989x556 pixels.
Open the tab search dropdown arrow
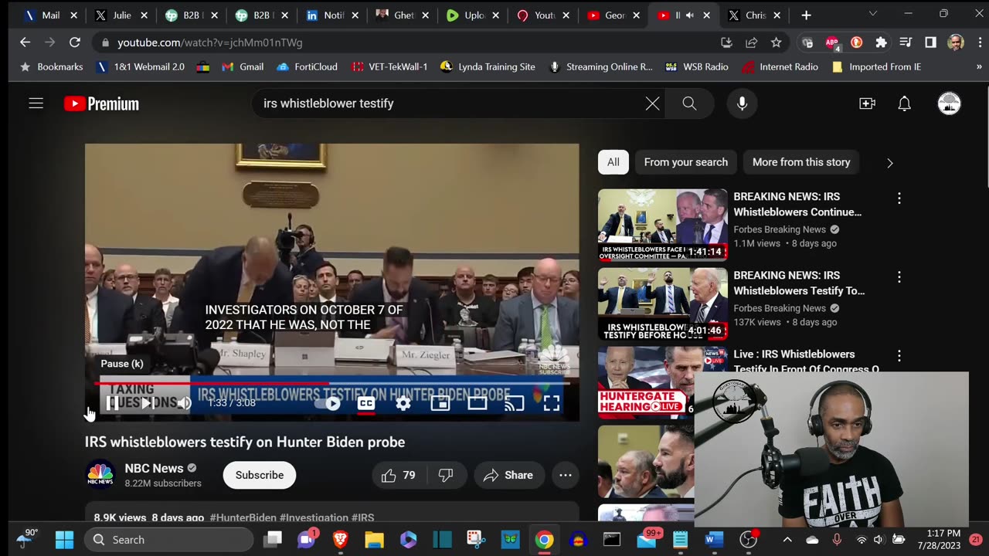872,14
